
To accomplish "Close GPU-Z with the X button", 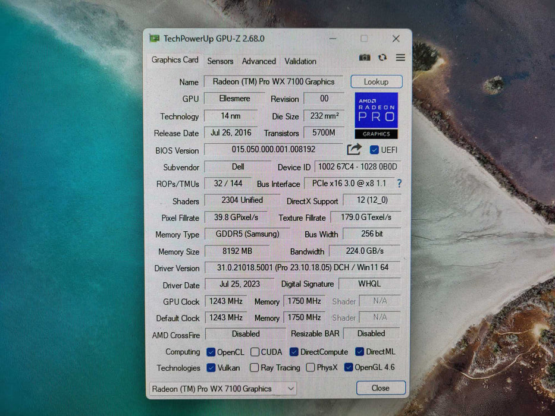I will point(396,38).
